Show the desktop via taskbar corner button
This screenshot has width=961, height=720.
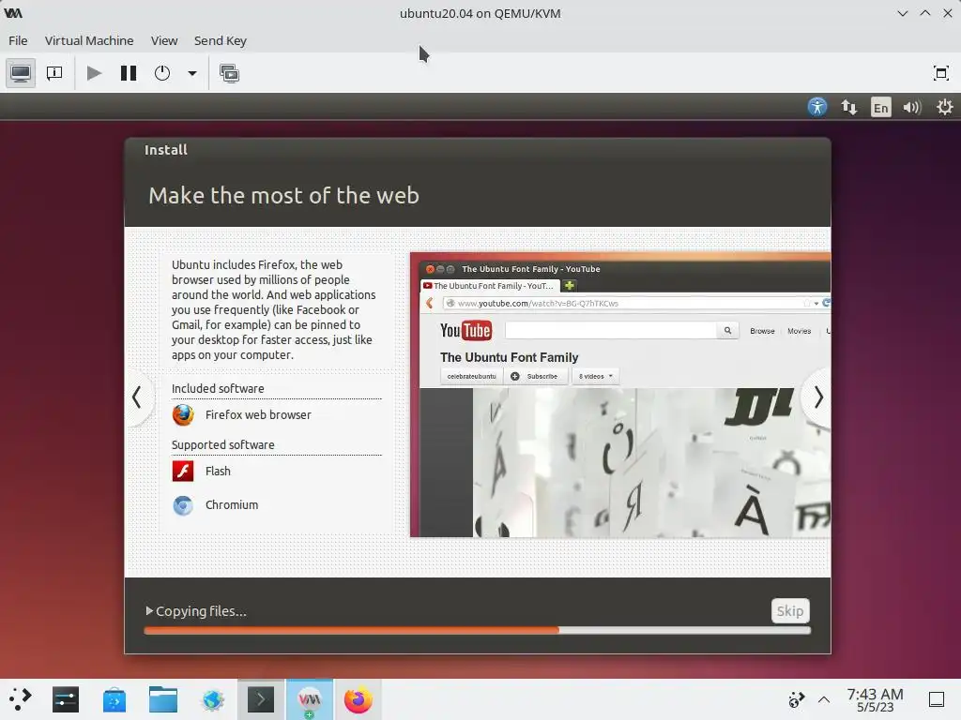click(x=936, y=699)
